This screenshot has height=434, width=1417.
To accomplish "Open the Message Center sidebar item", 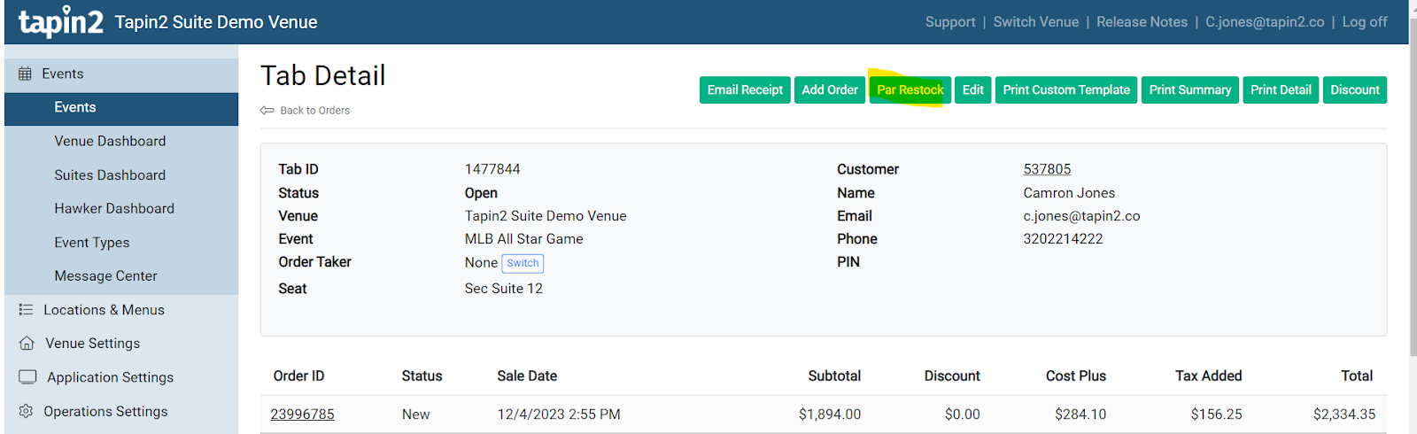I will tap(105, 275).
